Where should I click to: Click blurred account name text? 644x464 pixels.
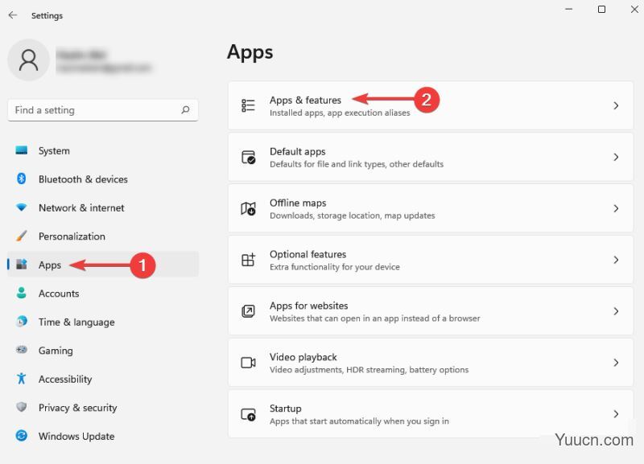coord(81,55)
